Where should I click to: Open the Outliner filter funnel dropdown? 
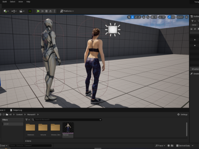[x=193, y=21]
